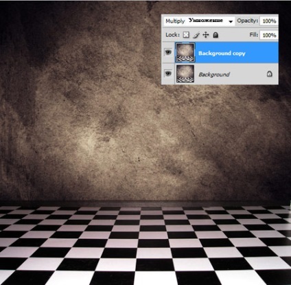Screen dimensions: 291x285
Task: Select the Background layer thumbnail
Action: click(185, 73)
